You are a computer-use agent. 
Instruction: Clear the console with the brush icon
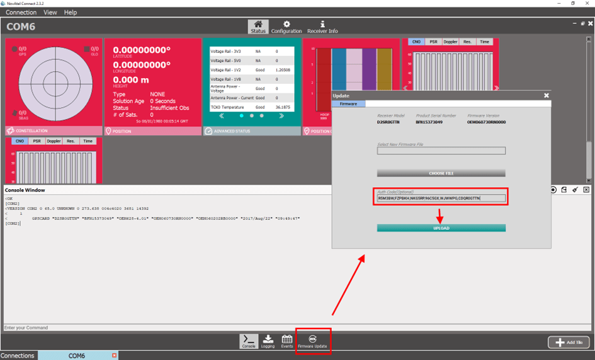(x=575, y=190)
